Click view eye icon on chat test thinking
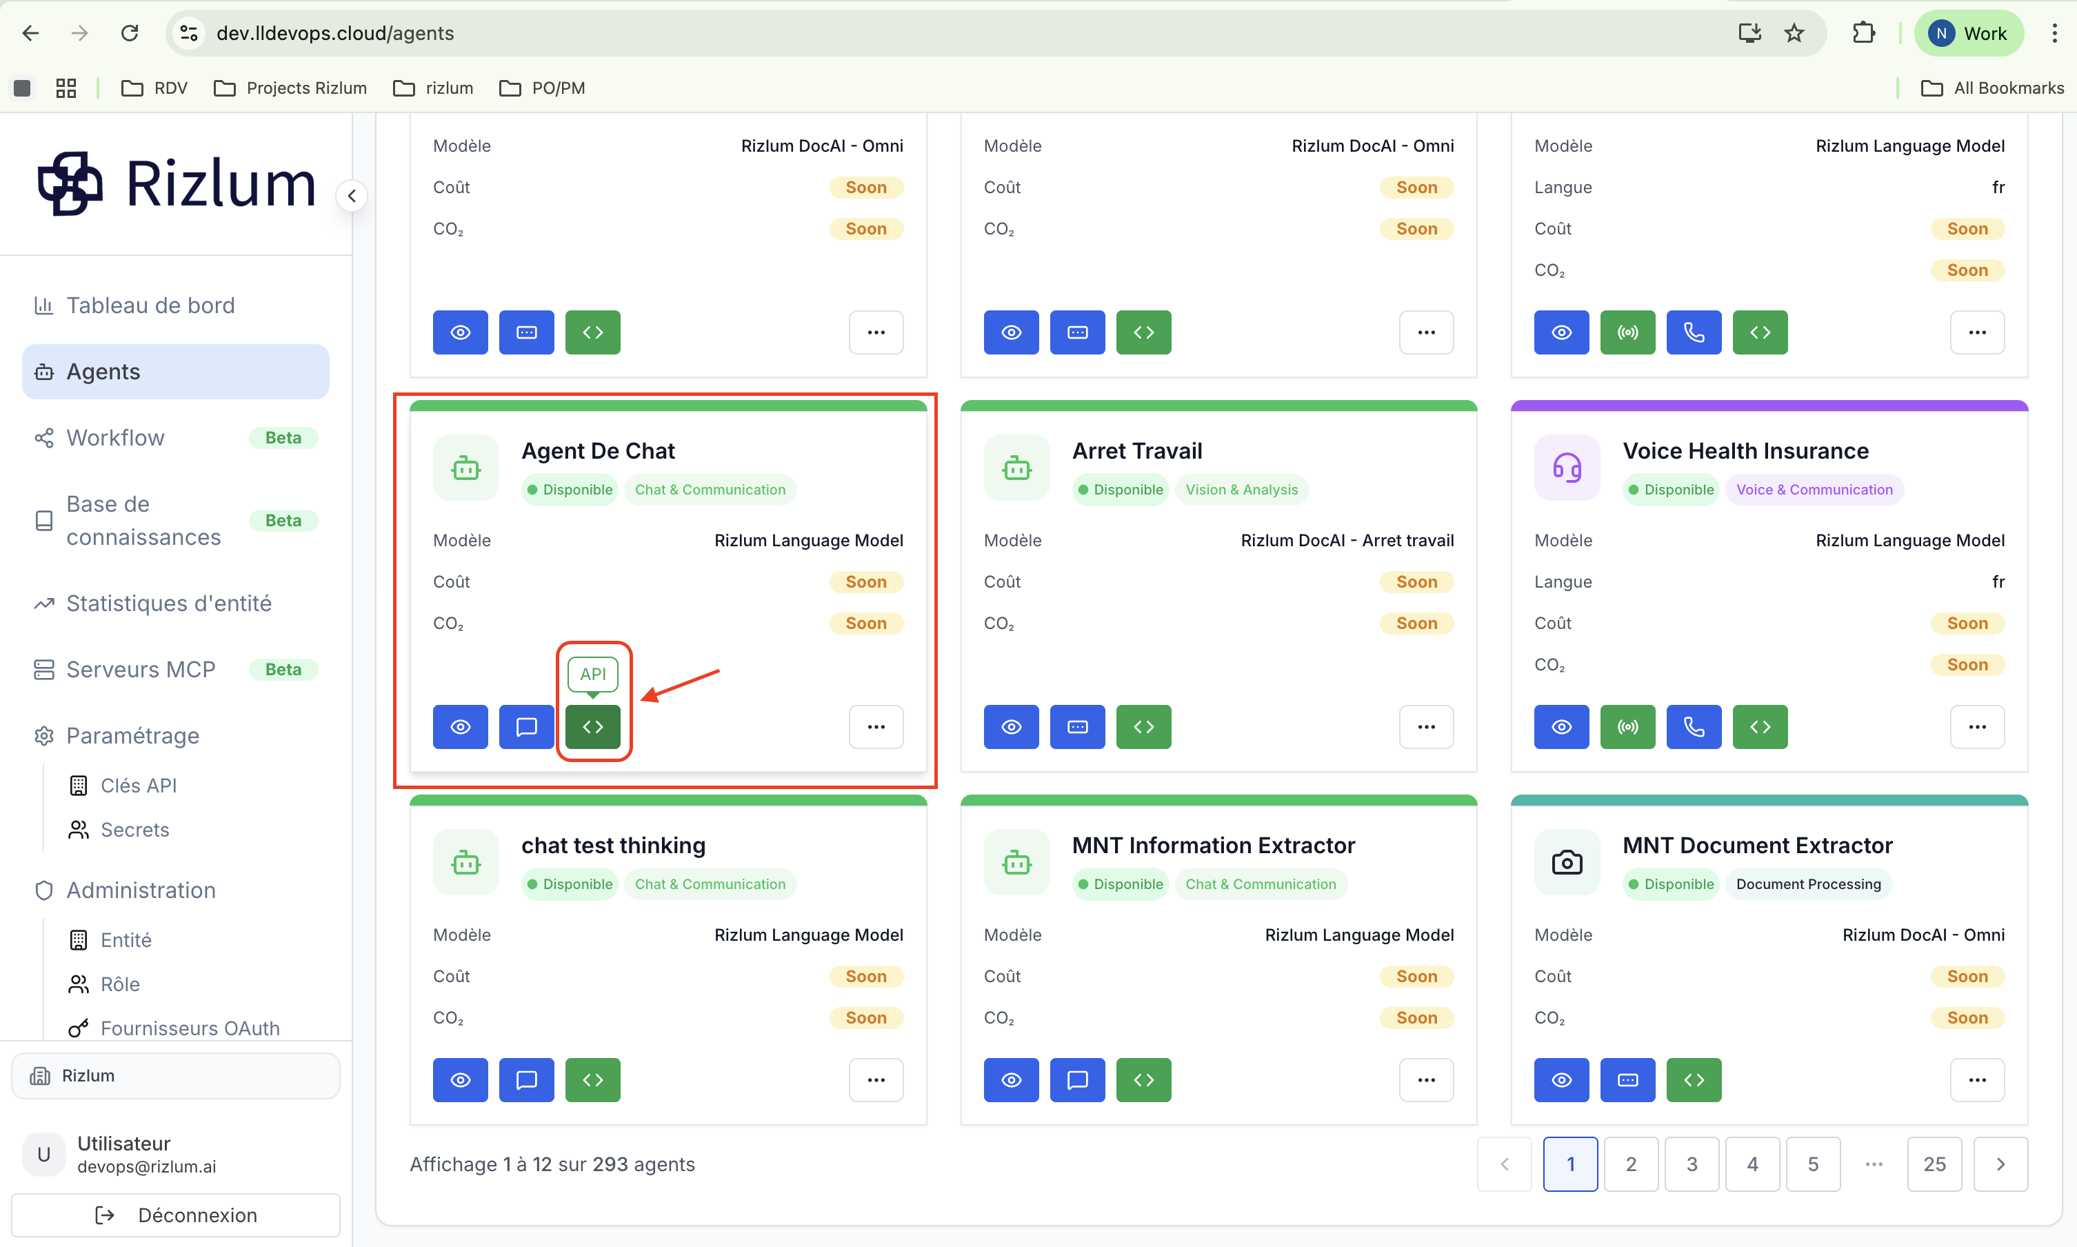The height and width of the screenshot is (1247, 2077). click(x=460, y=1079)
